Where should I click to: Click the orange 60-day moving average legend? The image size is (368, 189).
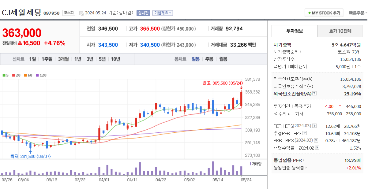[28, 75]
